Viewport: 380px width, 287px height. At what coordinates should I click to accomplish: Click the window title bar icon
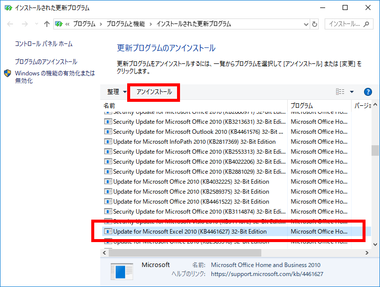click(x=8, y=8)
